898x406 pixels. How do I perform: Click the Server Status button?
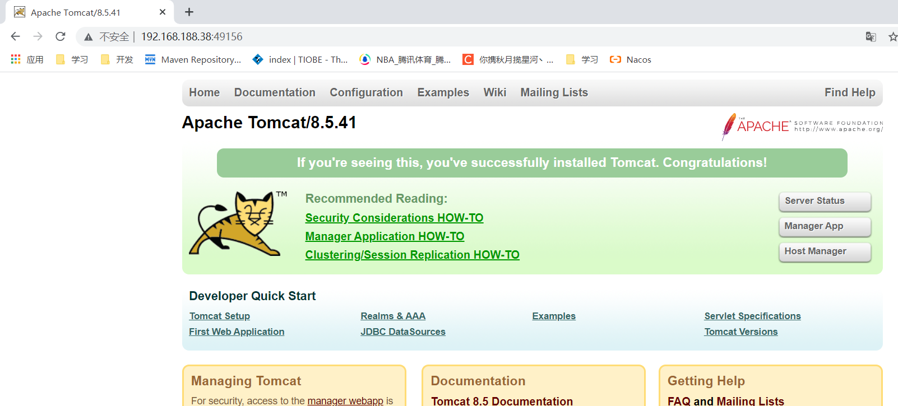tap(825, 201)
